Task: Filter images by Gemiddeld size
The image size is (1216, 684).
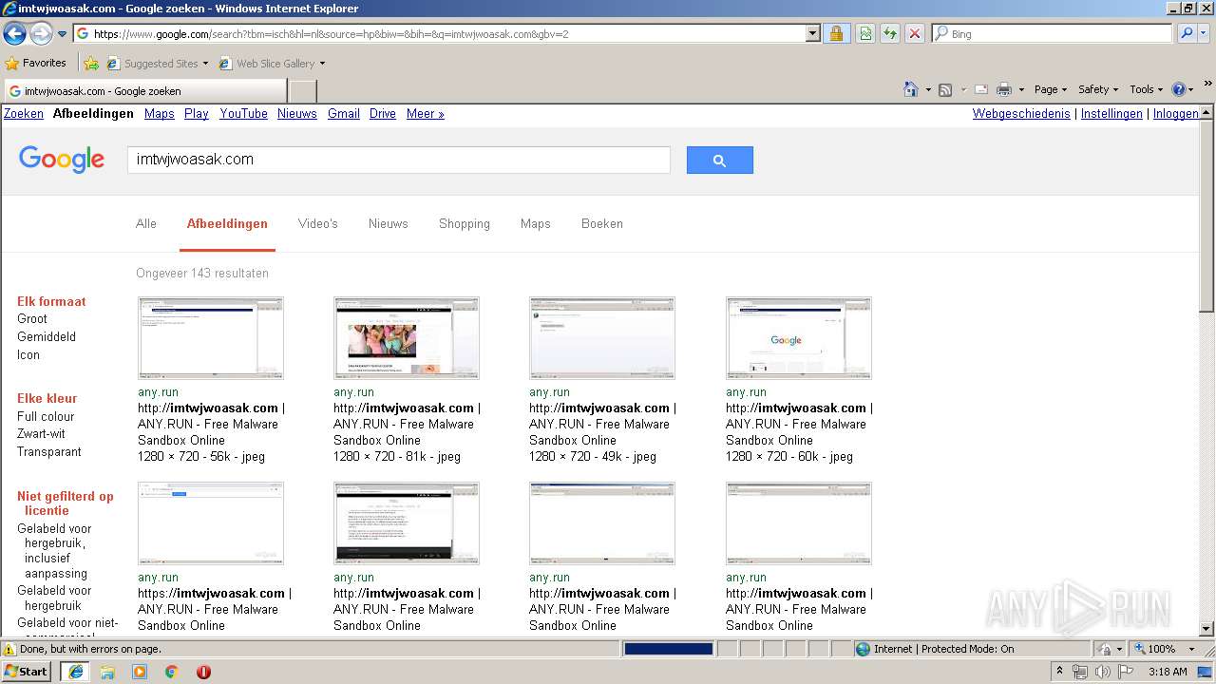Action: coord(47,337)
